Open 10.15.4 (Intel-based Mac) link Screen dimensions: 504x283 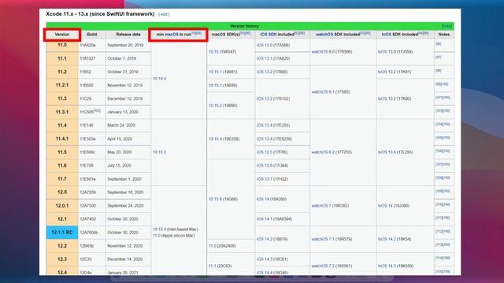tap(176, 230)
